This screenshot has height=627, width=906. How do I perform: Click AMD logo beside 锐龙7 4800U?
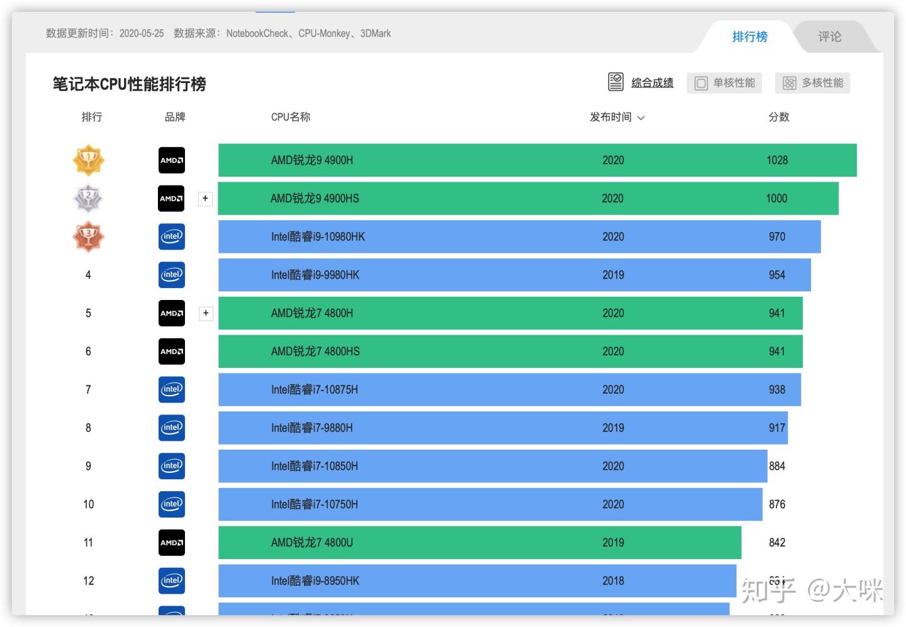(x=172, y=543)
